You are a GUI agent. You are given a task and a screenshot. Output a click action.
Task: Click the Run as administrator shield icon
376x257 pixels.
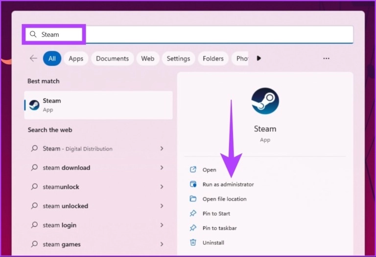193,184
